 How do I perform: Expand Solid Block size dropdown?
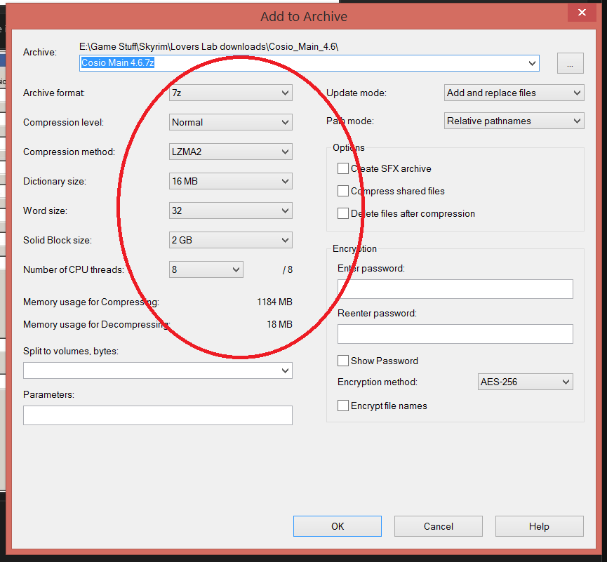[231, 240]
